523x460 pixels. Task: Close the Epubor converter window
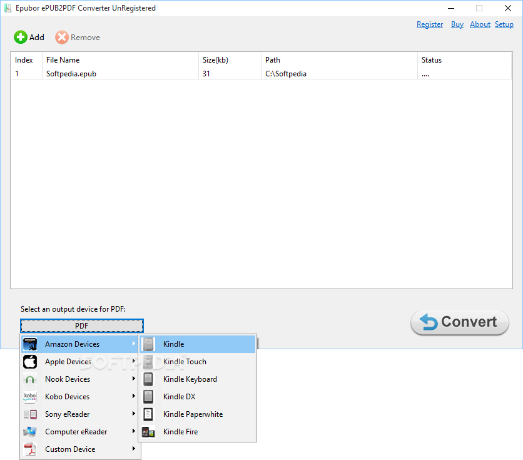(x=507, y=8)
